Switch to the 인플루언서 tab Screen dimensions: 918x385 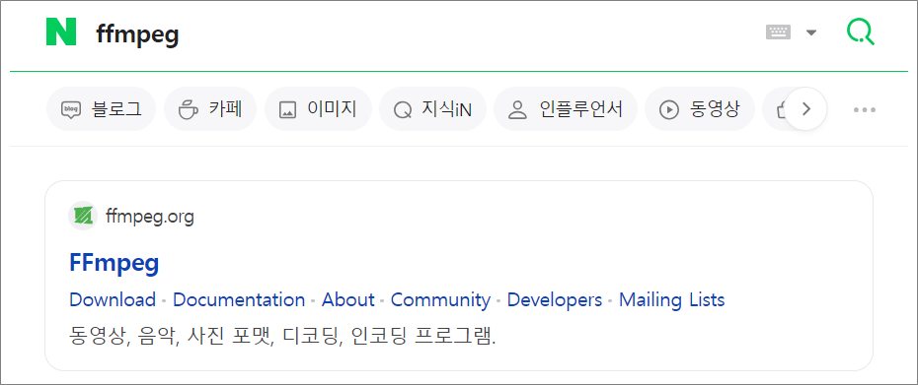coord(565,108)
